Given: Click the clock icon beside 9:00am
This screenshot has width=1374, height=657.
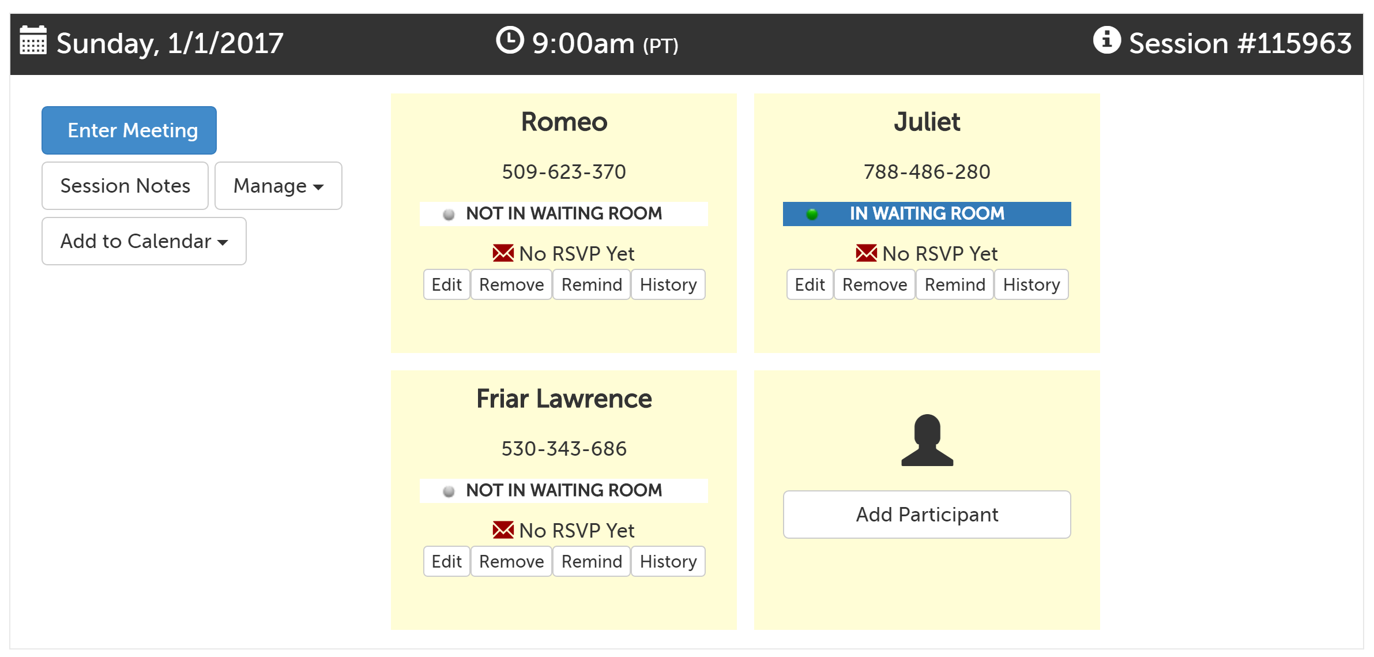Looking at the screenshot, I should pos(510,40).
